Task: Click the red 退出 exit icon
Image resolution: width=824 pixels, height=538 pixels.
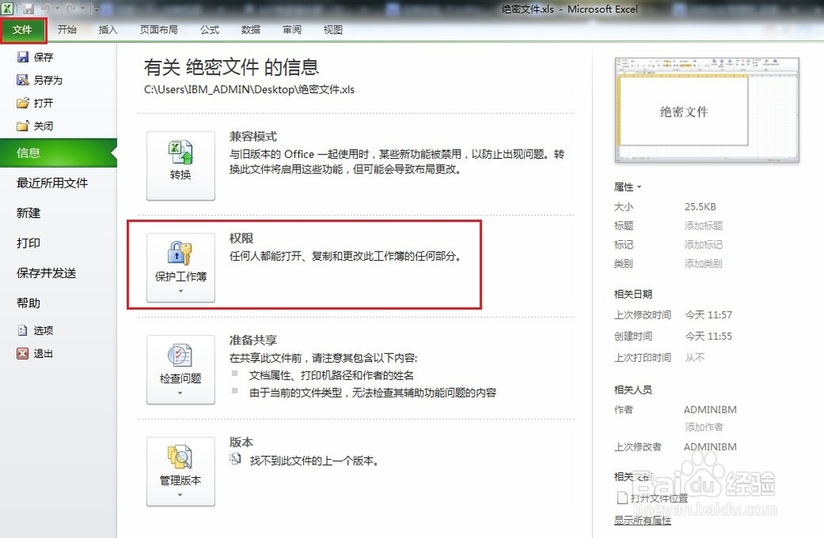Action: [x=22, y=353]
